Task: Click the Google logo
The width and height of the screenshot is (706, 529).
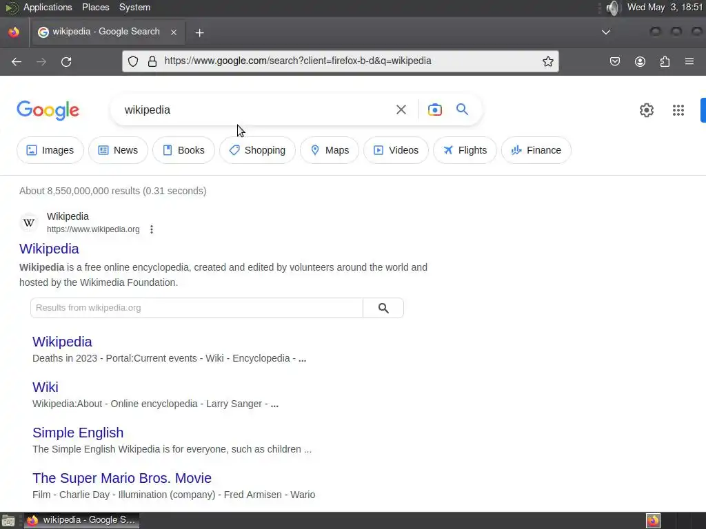Action: click(x=48, y=111)
